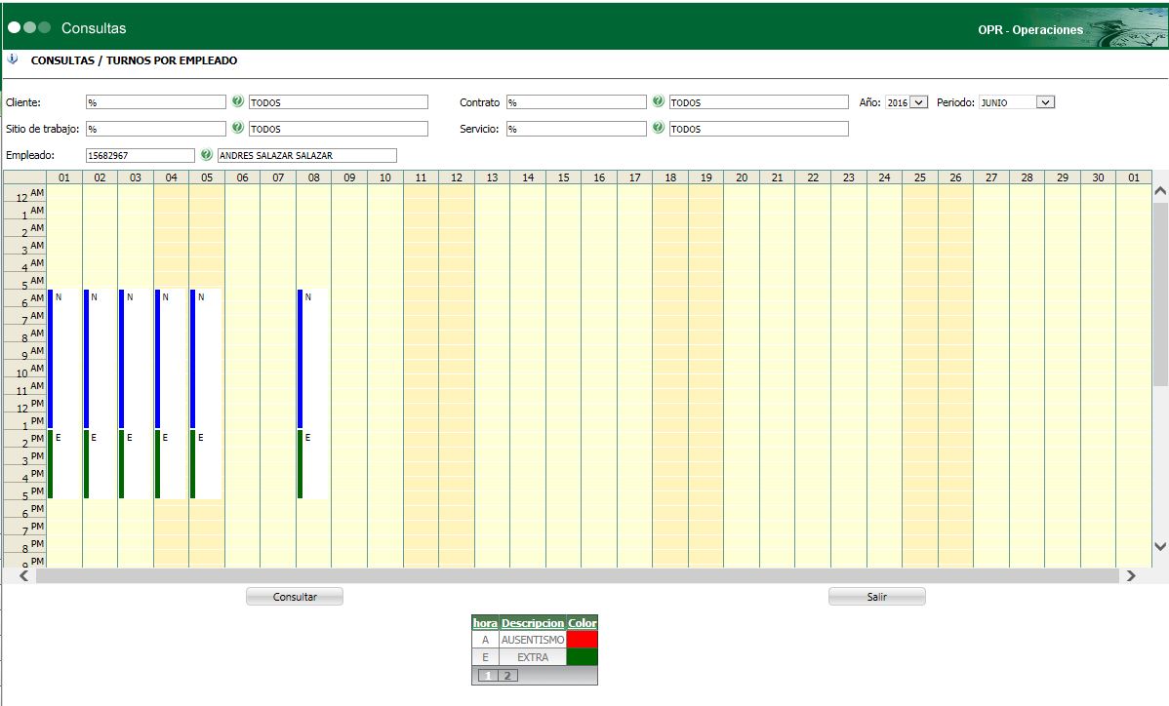Click the Consultas title in the header
1169x706 pixels.
(x=94, y=28)
